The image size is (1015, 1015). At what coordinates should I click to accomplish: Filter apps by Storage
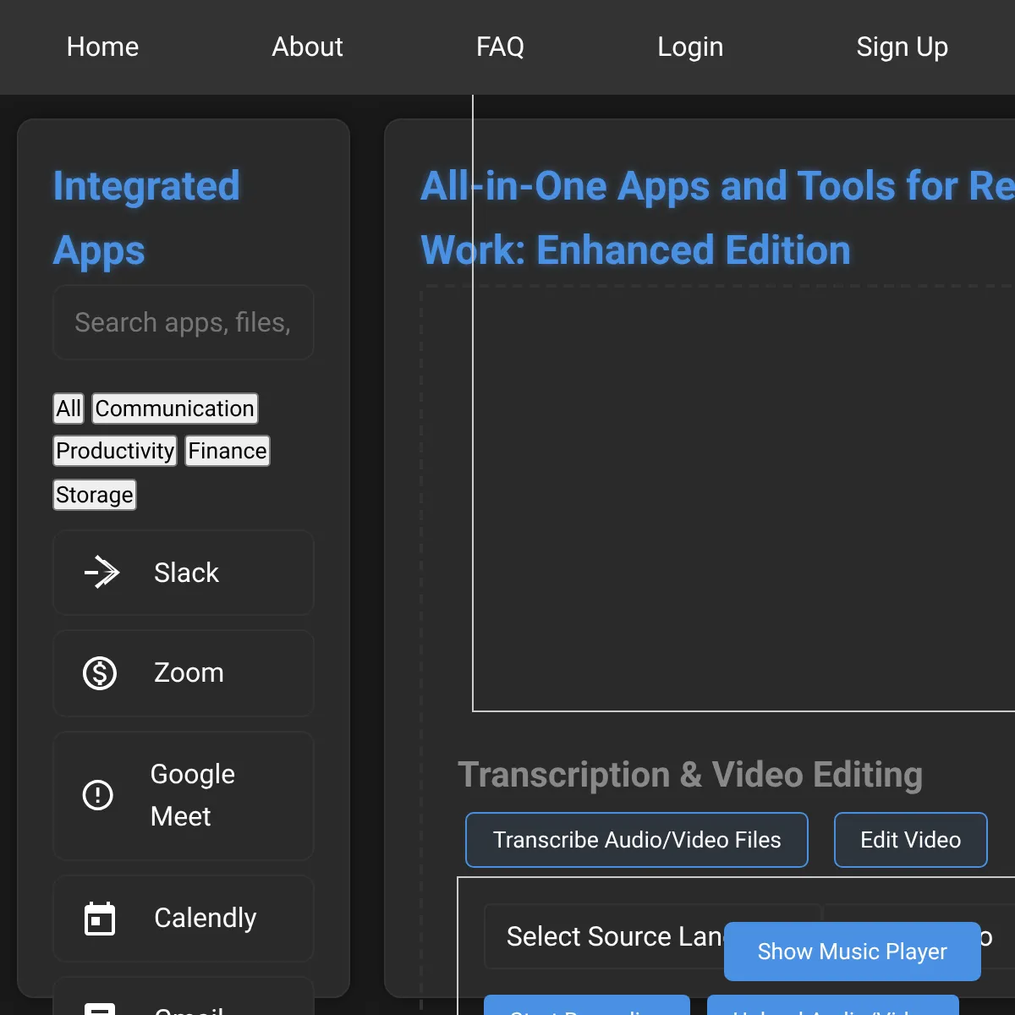[x=95, y=495]
